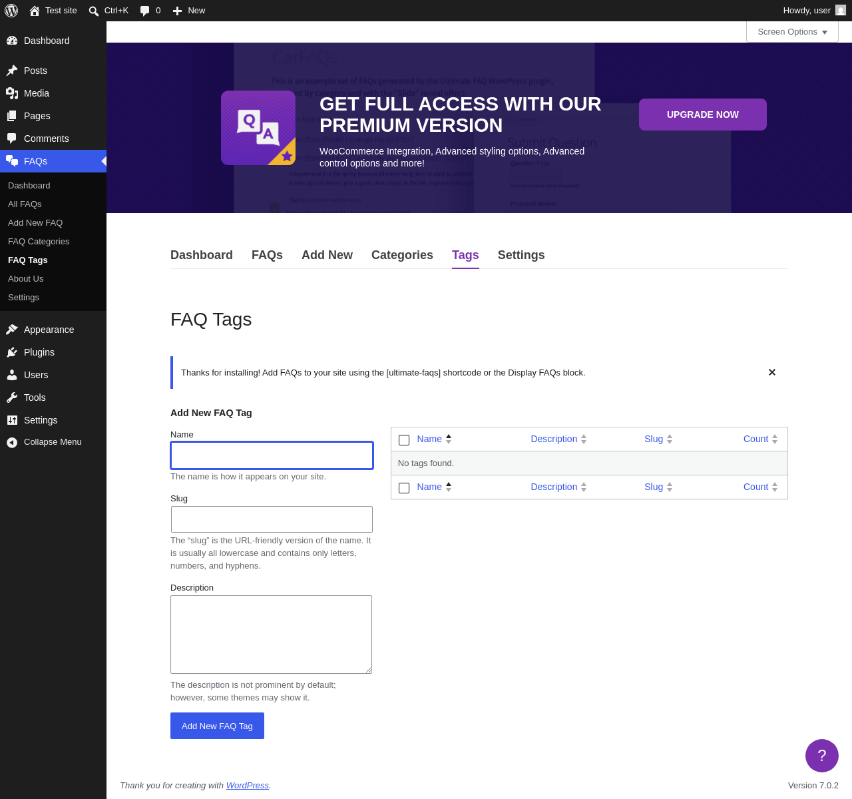Switch to the Add New plugin tab

point(327,255)
